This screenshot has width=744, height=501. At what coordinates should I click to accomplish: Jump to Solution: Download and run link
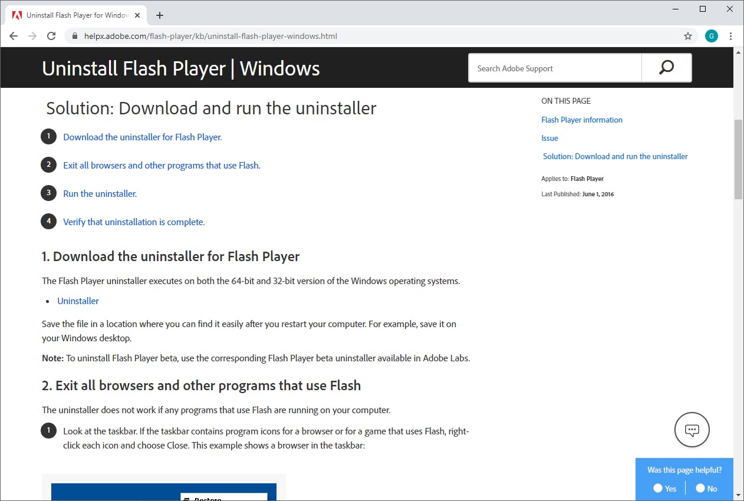point(615,156)
